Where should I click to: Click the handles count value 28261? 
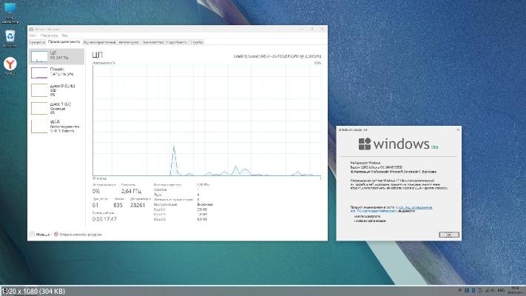138,205
